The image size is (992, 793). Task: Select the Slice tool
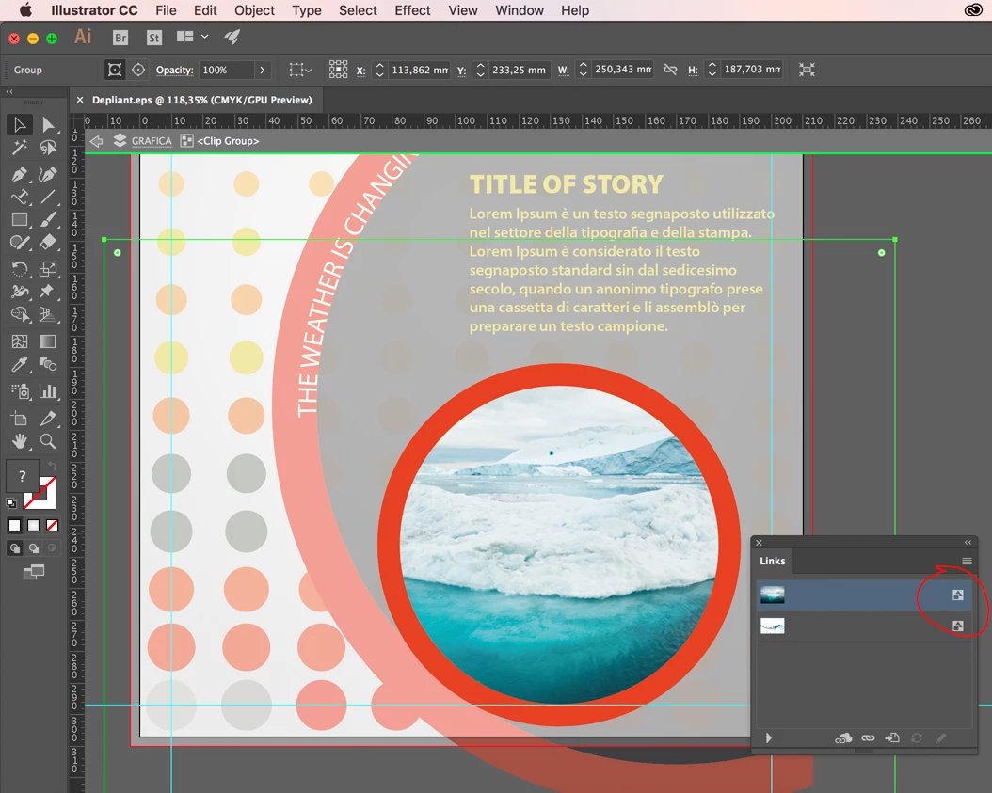pyautogui.click(x=48, y=418)
